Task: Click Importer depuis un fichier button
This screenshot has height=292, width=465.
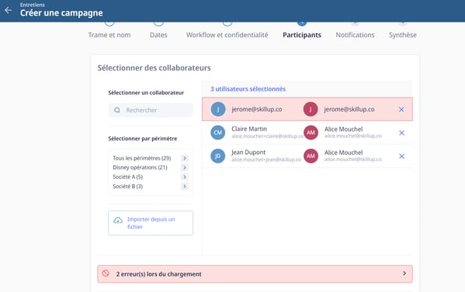Action: click(151, 223)
